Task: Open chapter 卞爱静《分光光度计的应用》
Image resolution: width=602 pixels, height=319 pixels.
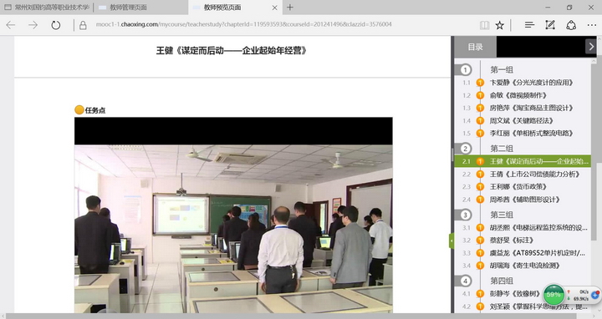Action: point(532,83)
